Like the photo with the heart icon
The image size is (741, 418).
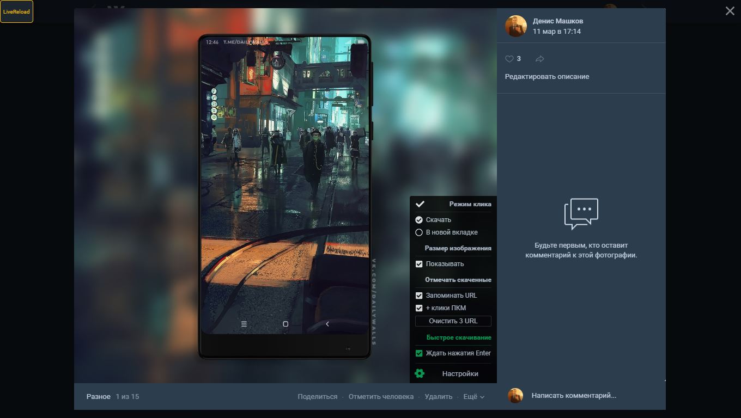point(509,59)
